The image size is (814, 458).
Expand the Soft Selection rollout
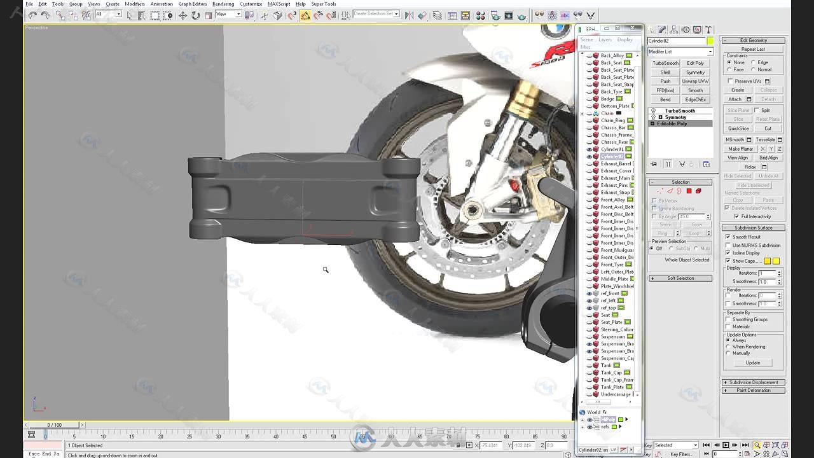680,278
